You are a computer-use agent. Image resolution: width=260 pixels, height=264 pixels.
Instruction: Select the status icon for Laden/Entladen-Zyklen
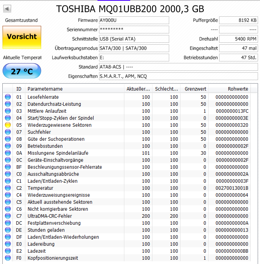coord(8,181)
